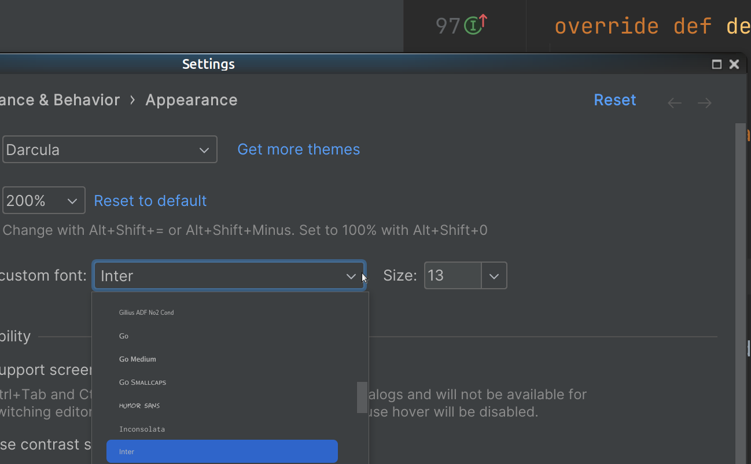Go back using the left arrow
Image resolution: width=751 pixels, height=464 pixels.
[x=675, y=103]
